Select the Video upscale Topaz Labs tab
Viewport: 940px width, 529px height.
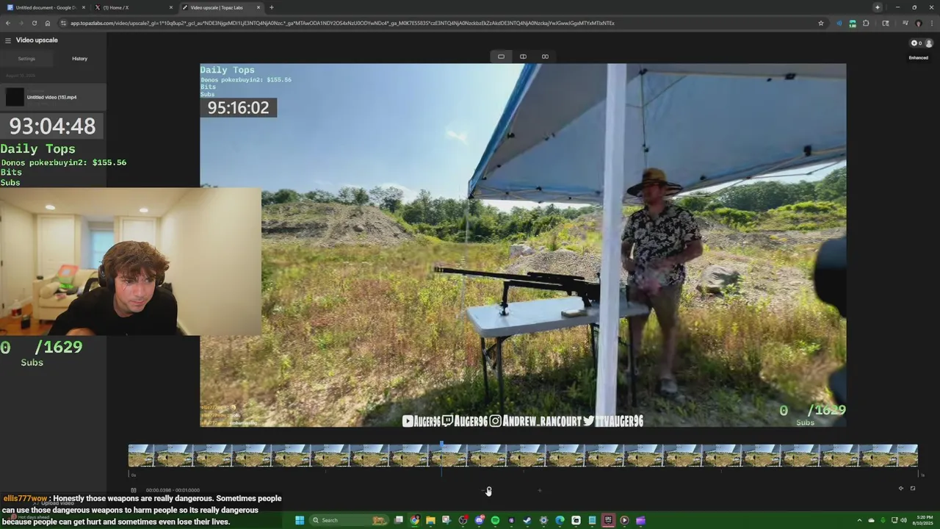(x=220, y=7)
